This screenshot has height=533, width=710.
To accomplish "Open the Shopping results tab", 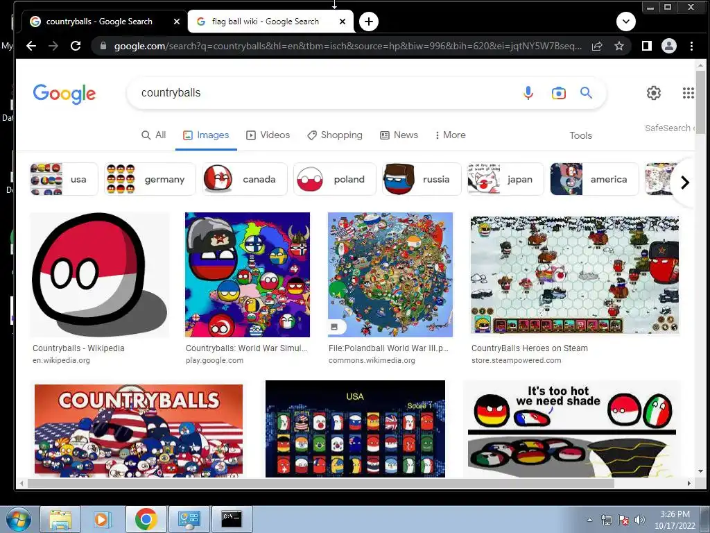I will 335,135.
